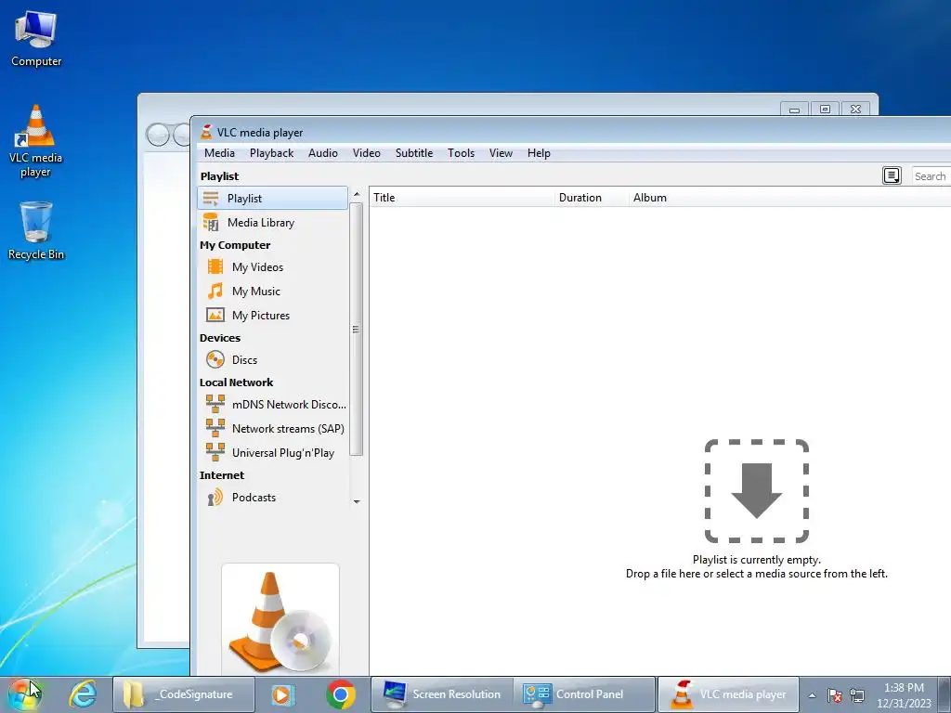
Task: Click the Universal Plug'n'Play network icon
Action: point(215,453)
